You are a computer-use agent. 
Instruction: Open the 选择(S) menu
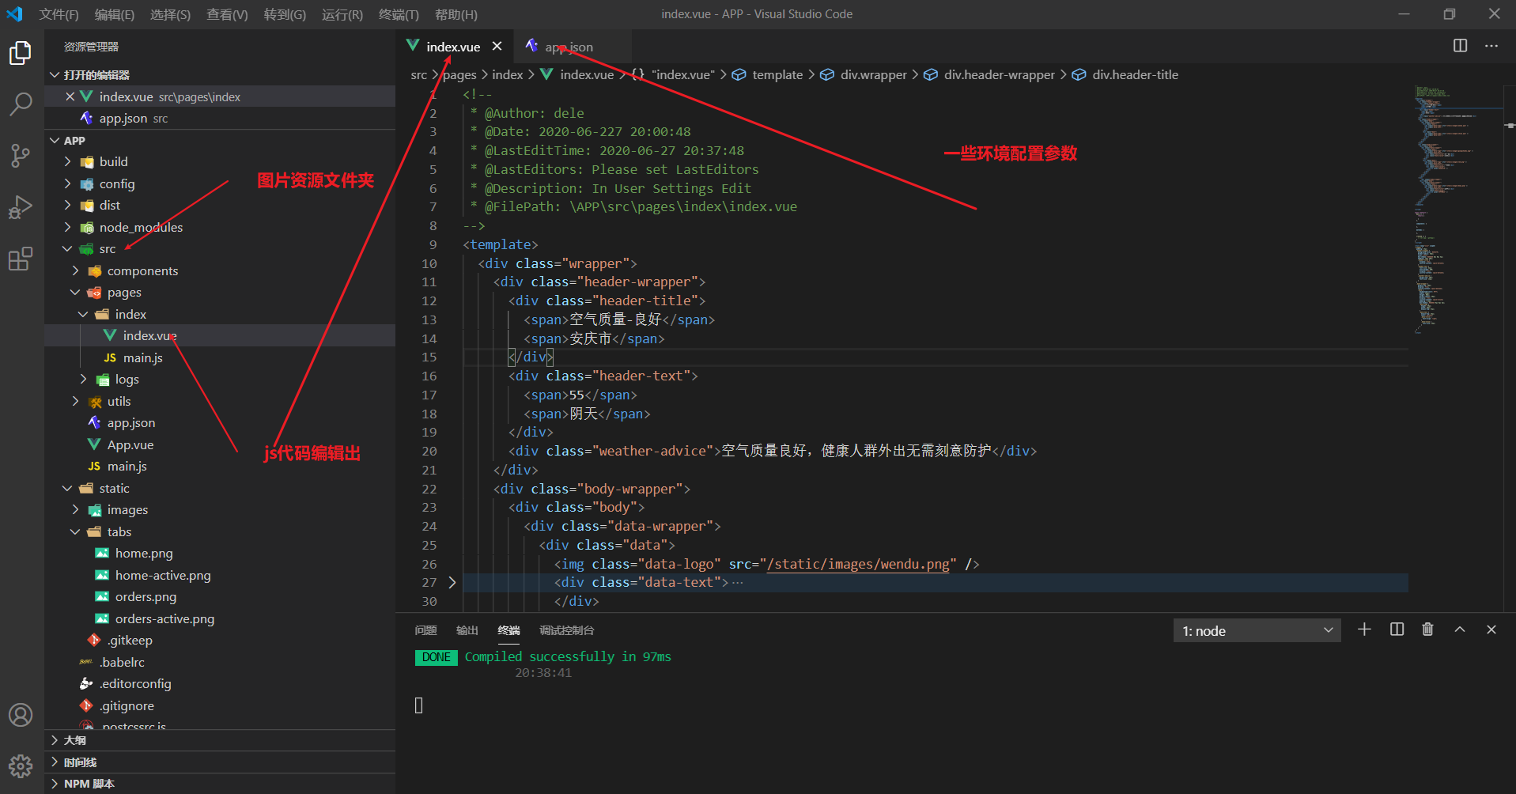click(170, 14)
